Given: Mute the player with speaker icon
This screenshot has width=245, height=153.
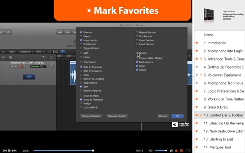Looking at the screenshot, I should pyautogui.click(x=150, y=150).
